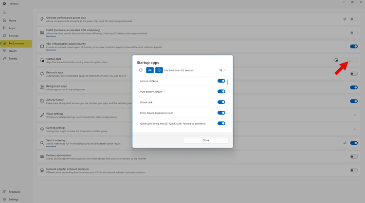Toggle QuickLook startup app off

(221, 123)
